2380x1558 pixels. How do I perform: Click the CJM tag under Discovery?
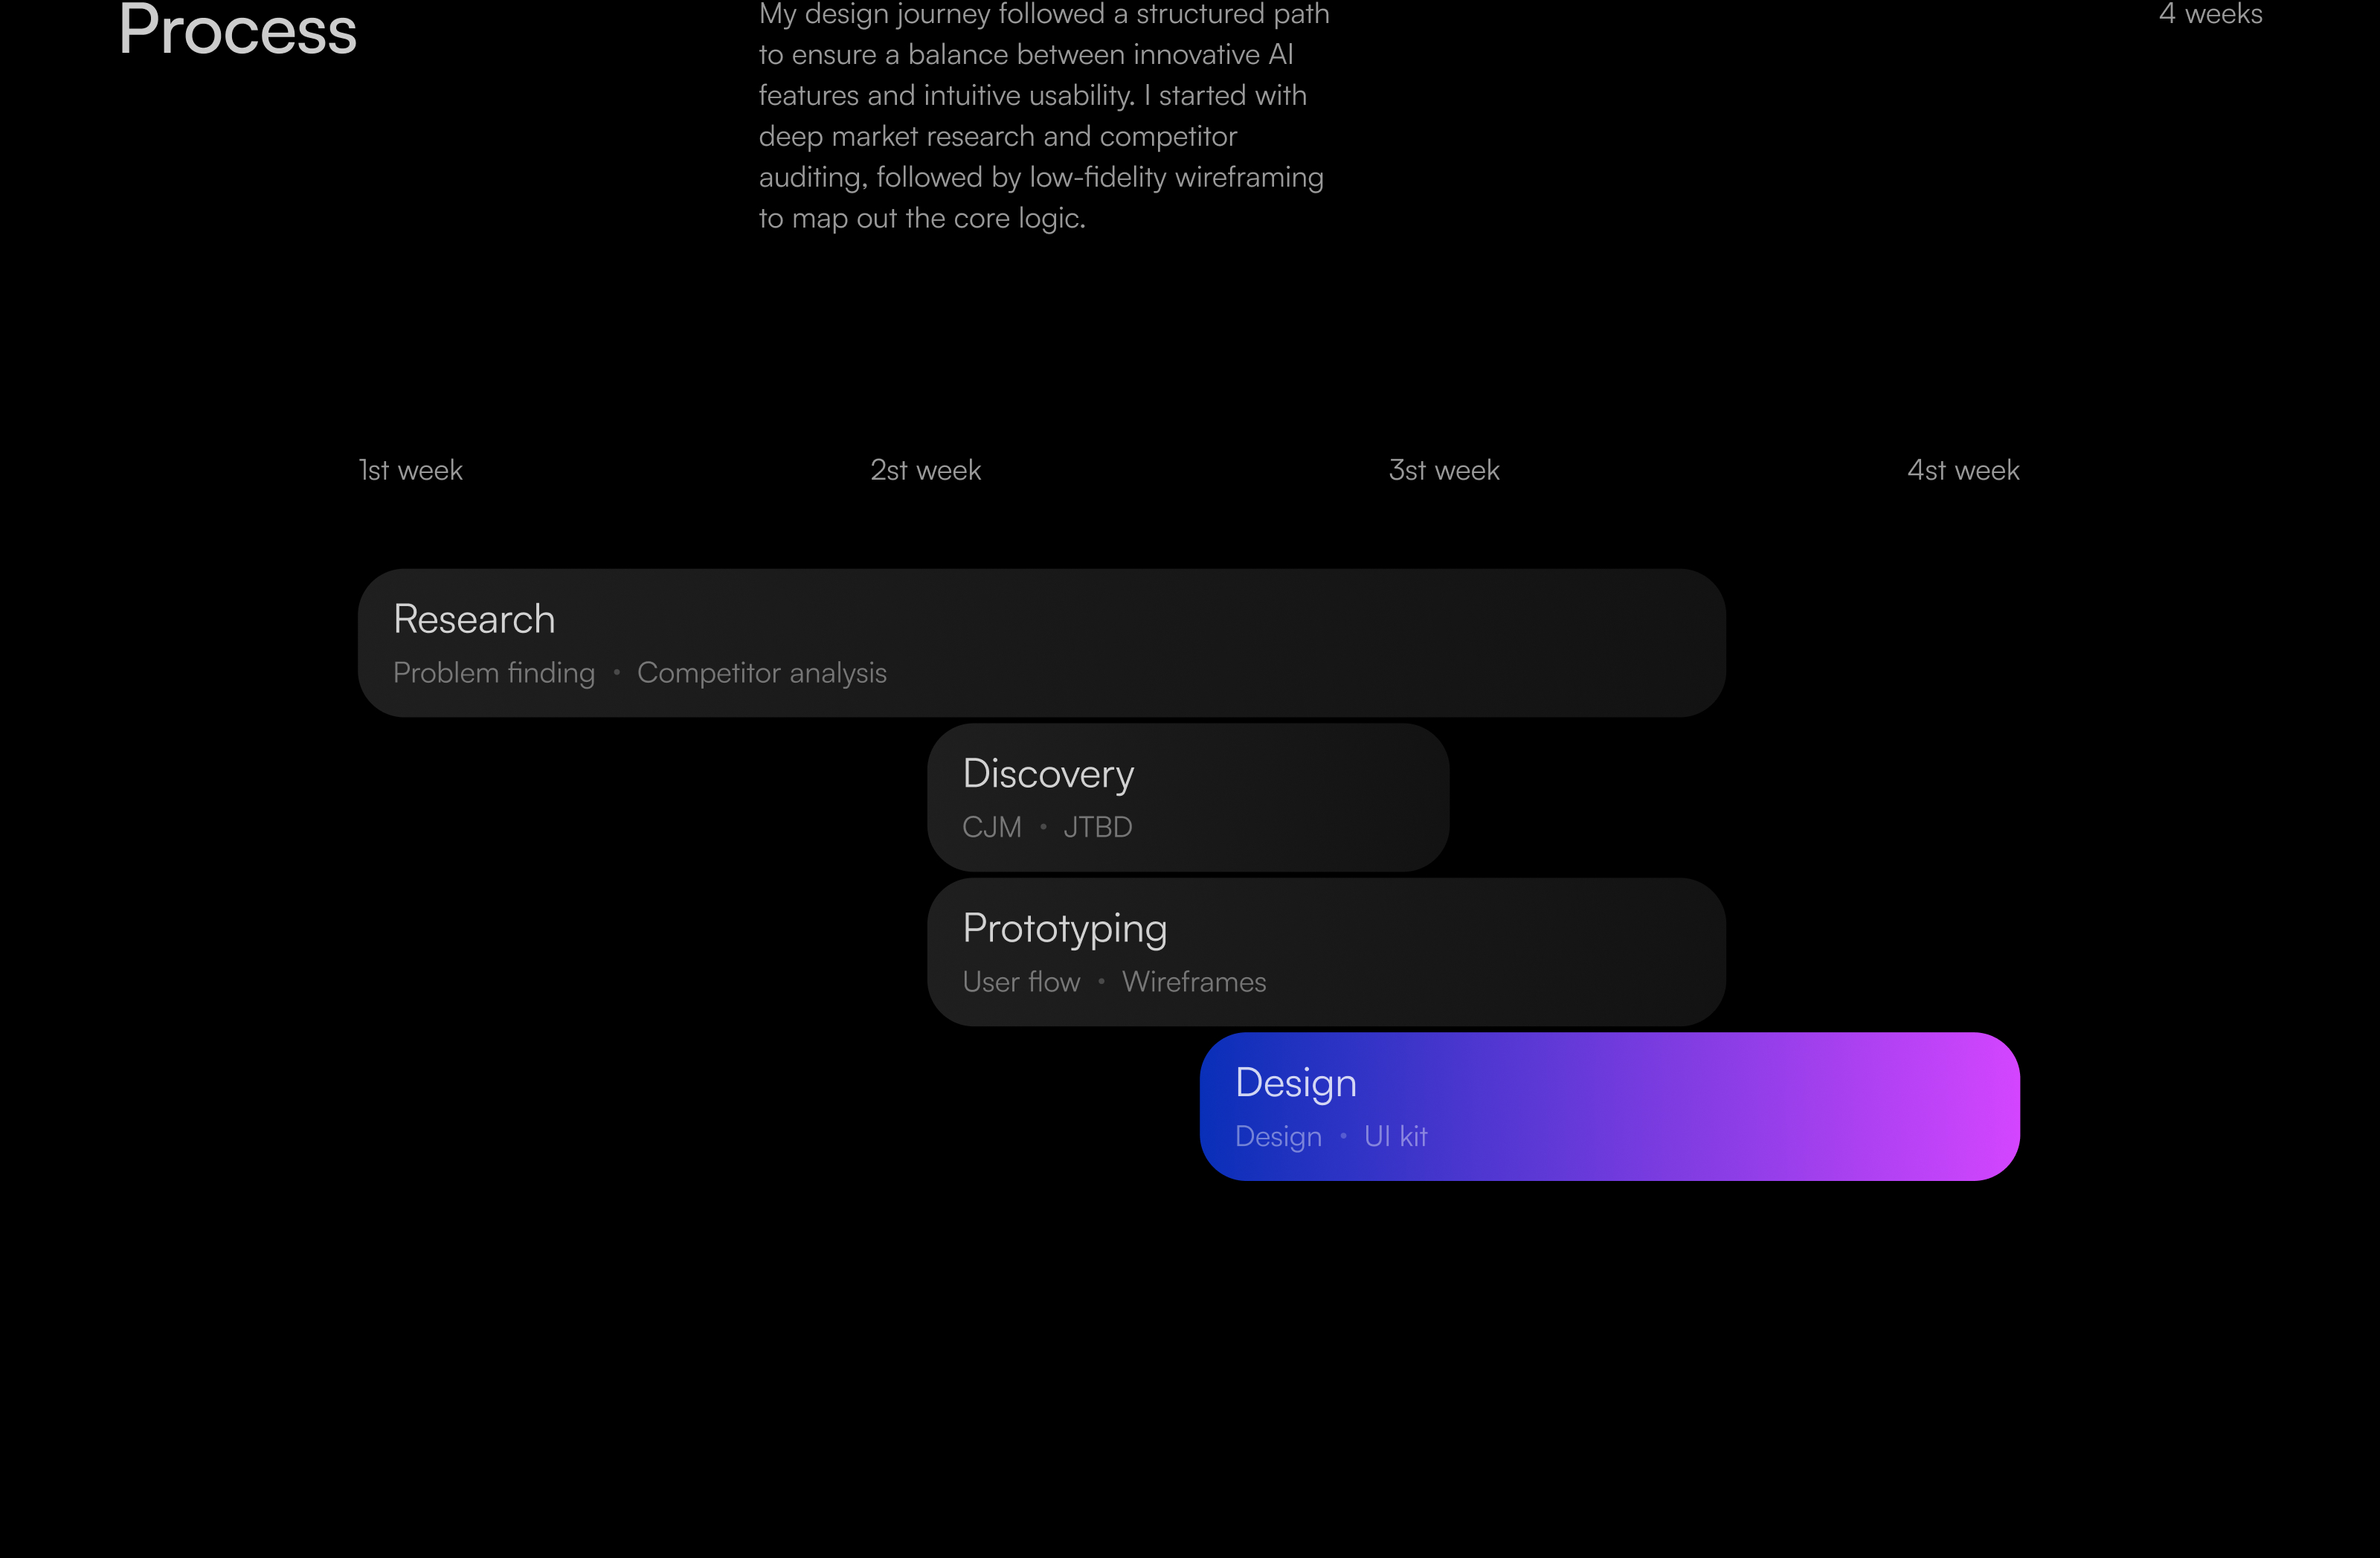coord(991,827)
